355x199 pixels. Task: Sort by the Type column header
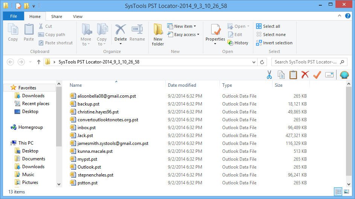(227, 85)
